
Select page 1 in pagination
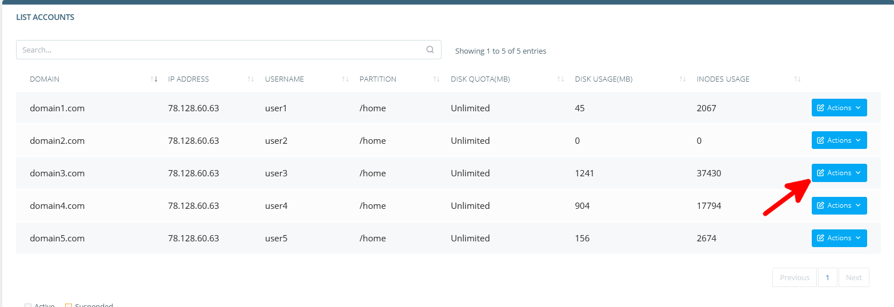[827, 277]
